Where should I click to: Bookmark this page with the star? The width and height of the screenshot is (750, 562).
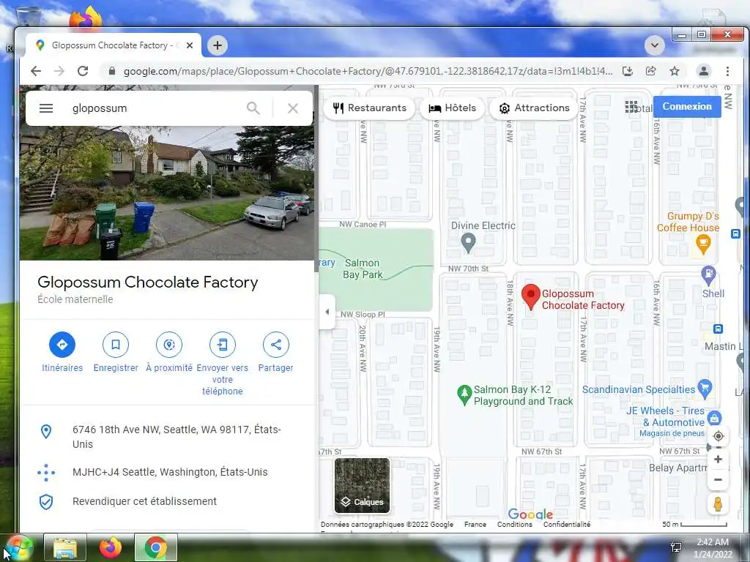coord(675,71)
